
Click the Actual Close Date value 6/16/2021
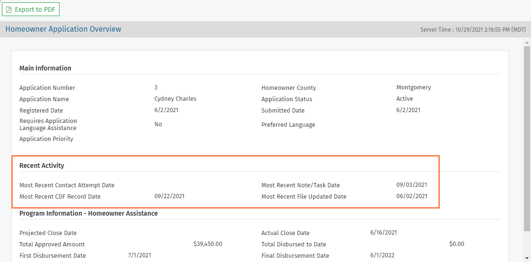[x=384, y=233]
